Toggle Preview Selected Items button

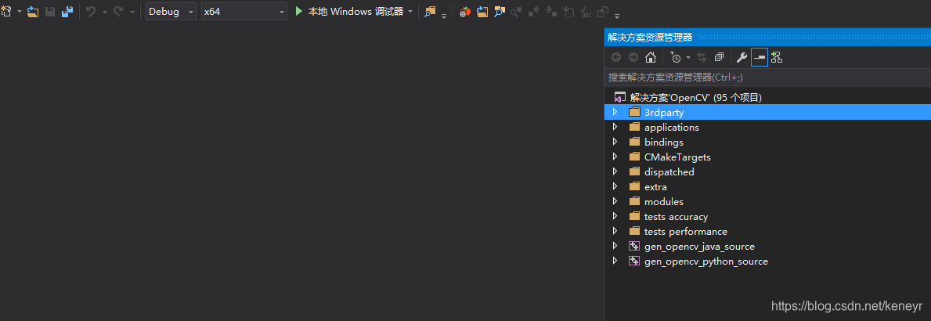pyautogui.click(x=760, y=58)
